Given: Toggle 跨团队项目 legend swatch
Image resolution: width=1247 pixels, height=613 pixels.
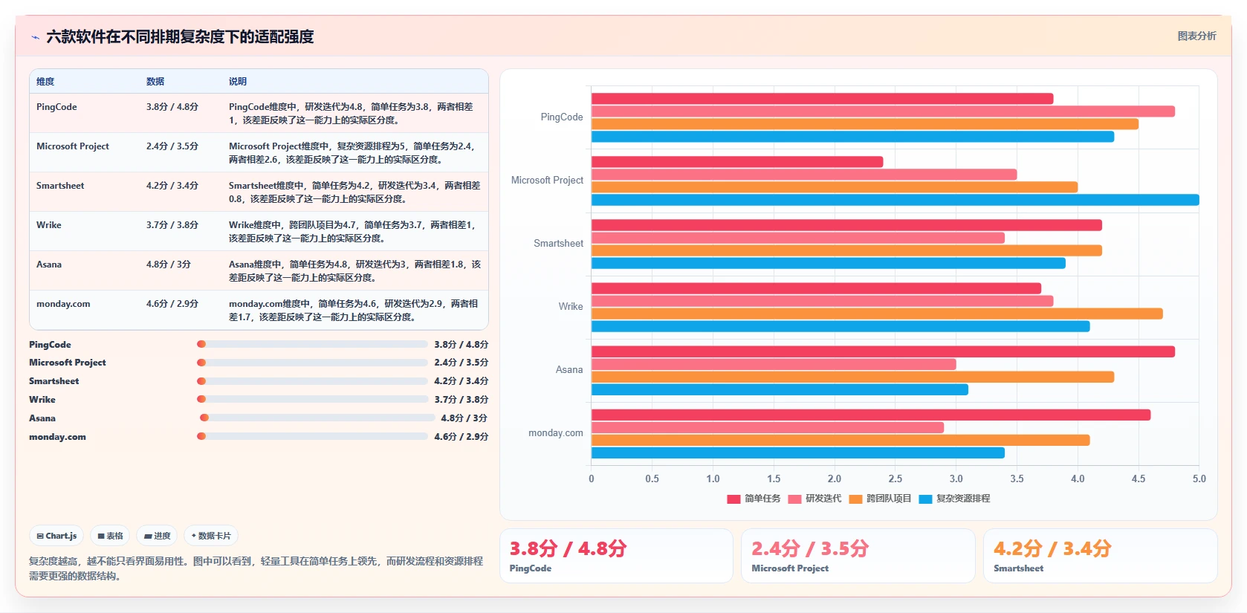Looking at the screenshot, I should (x=855, y=499).
